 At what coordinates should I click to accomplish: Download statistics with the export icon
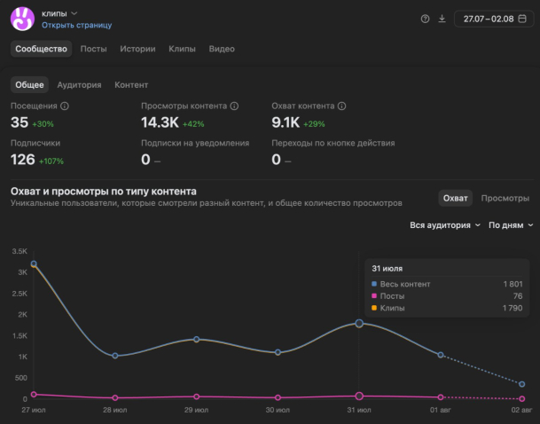(442, 19)
